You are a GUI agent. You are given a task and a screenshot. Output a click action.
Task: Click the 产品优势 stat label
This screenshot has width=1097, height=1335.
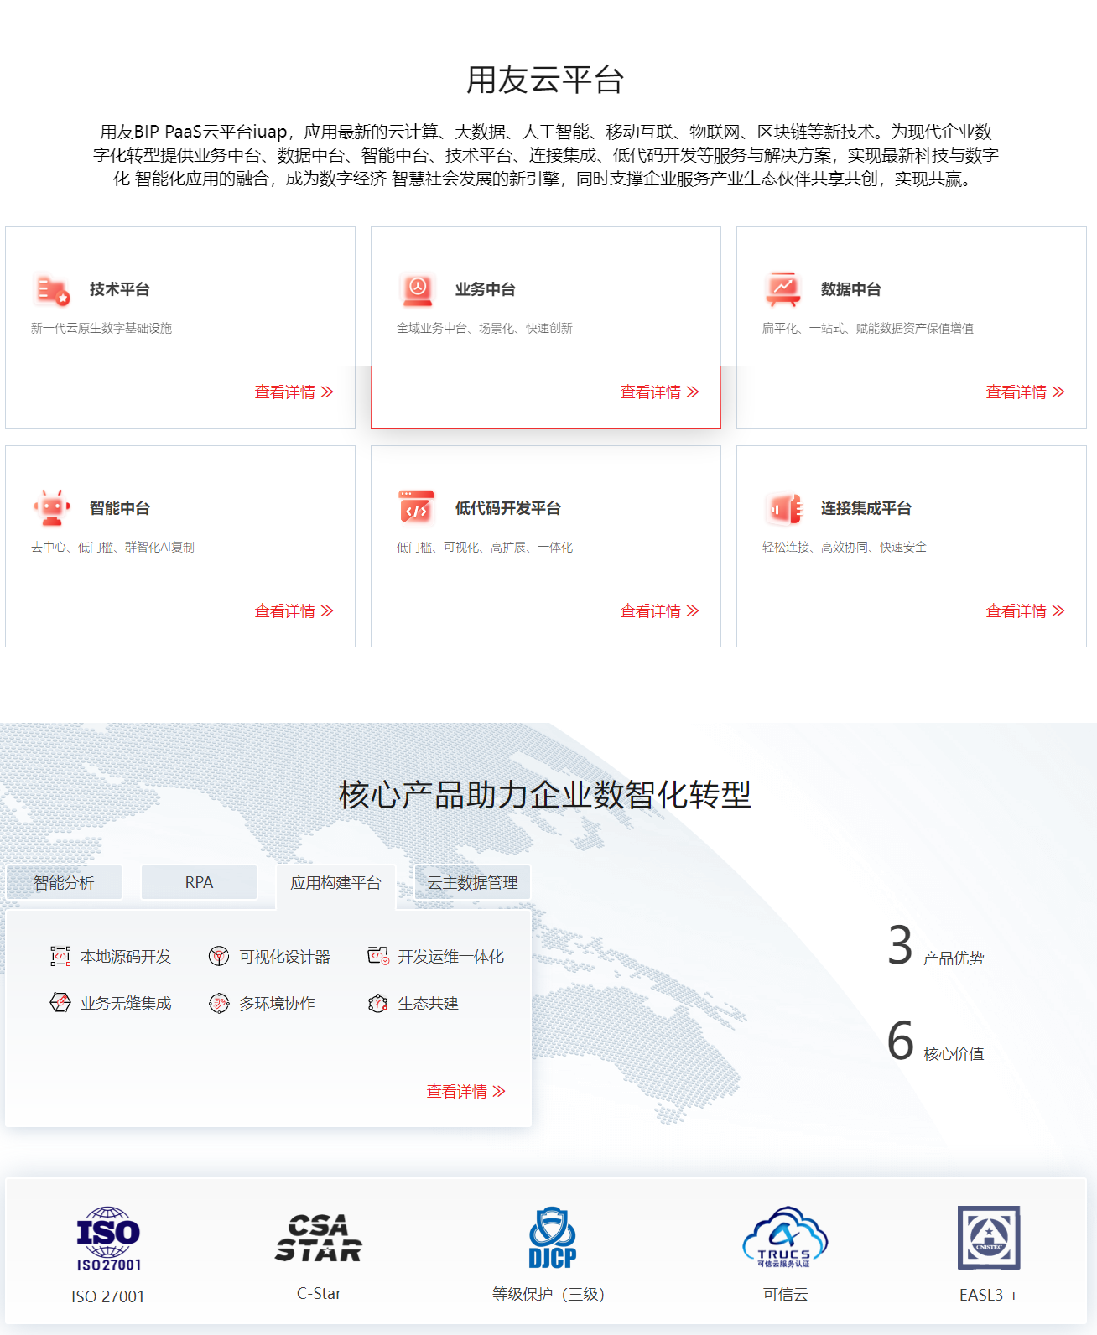point(954,958)
